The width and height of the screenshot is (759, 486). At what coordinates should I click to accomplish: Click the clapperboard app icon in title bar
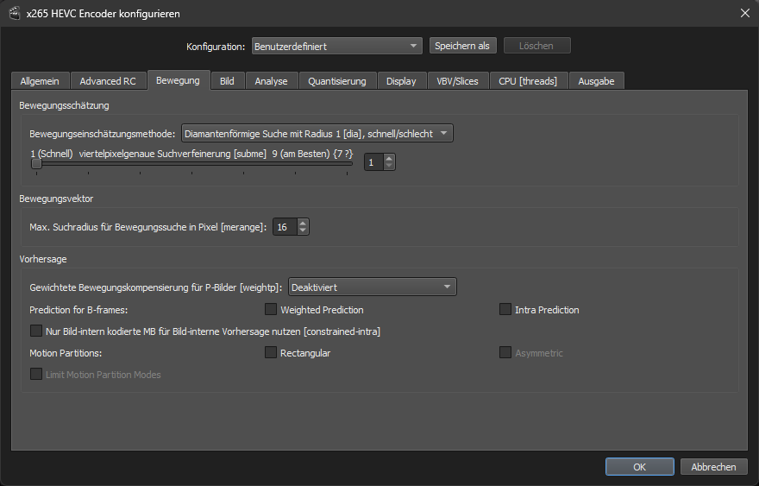pos(15,13)
